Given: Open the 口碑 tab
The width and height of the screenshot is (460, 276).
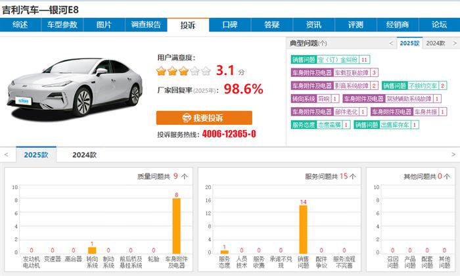Looking at the screenshot, I should [x=230, y=24].
